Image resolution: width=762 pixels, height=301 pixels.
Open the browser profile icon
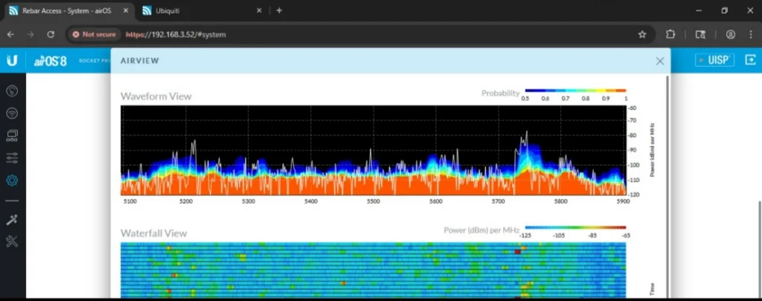click(730, 34)
